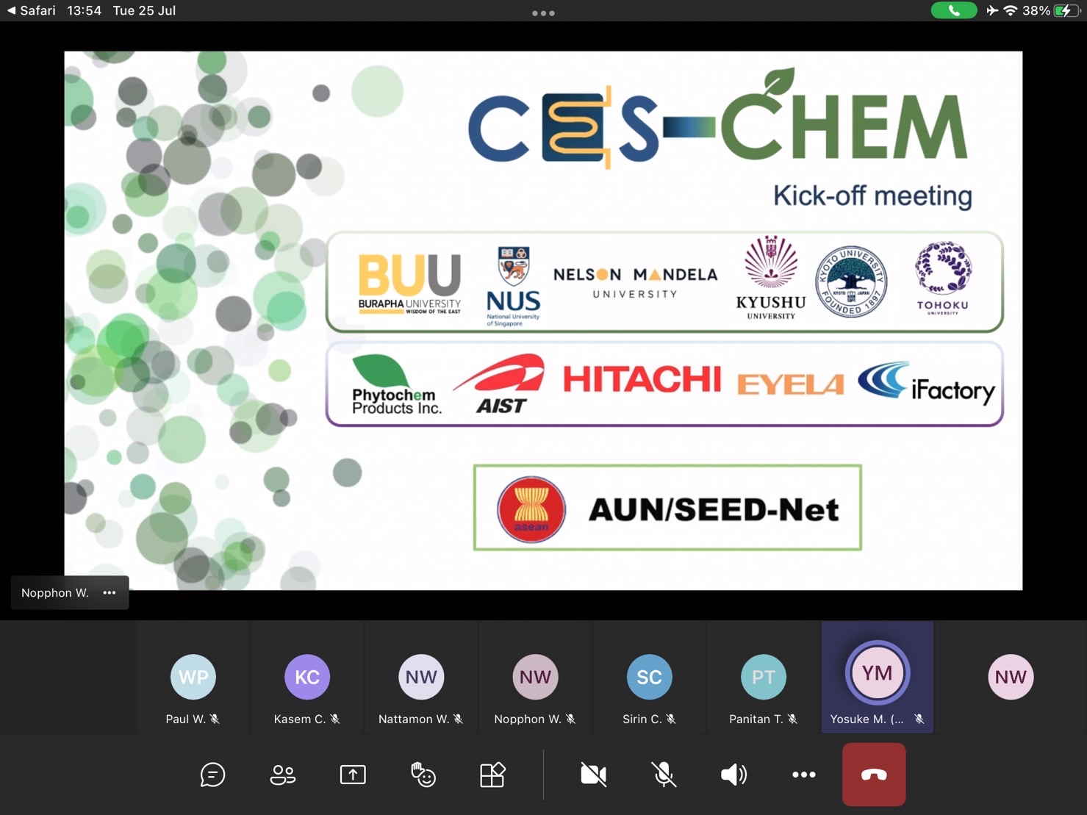Tap the share content icon
Image resolution: width=1087 pixels, height=815 pixels.
353,775
